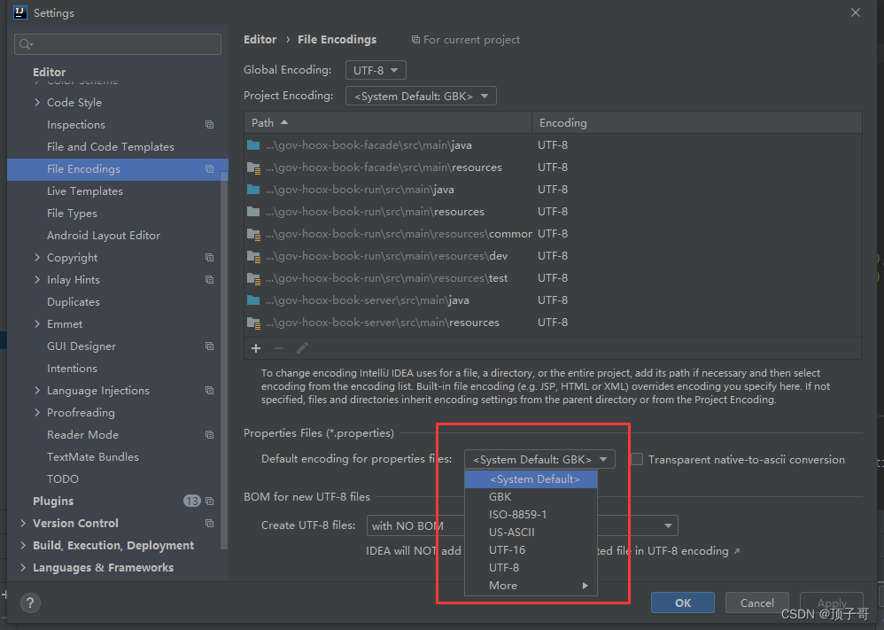884x630 pixels.
Task: Click the edit path pencil icon
Action: coord(302,348)
